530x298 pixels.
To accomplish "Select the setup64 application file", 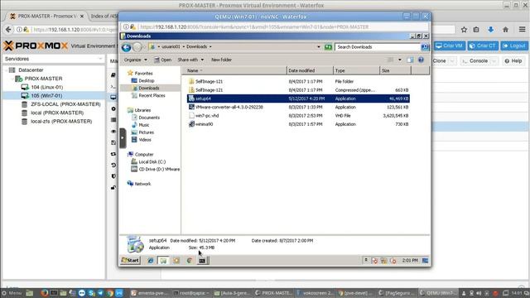I will click(298, 99).
